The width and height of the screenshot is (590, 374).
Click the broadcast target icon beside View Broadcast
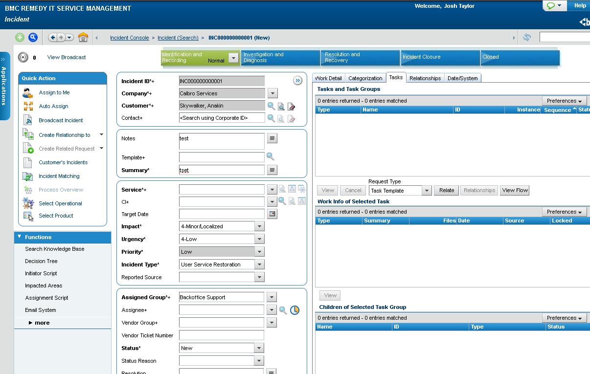coord(23,57)
